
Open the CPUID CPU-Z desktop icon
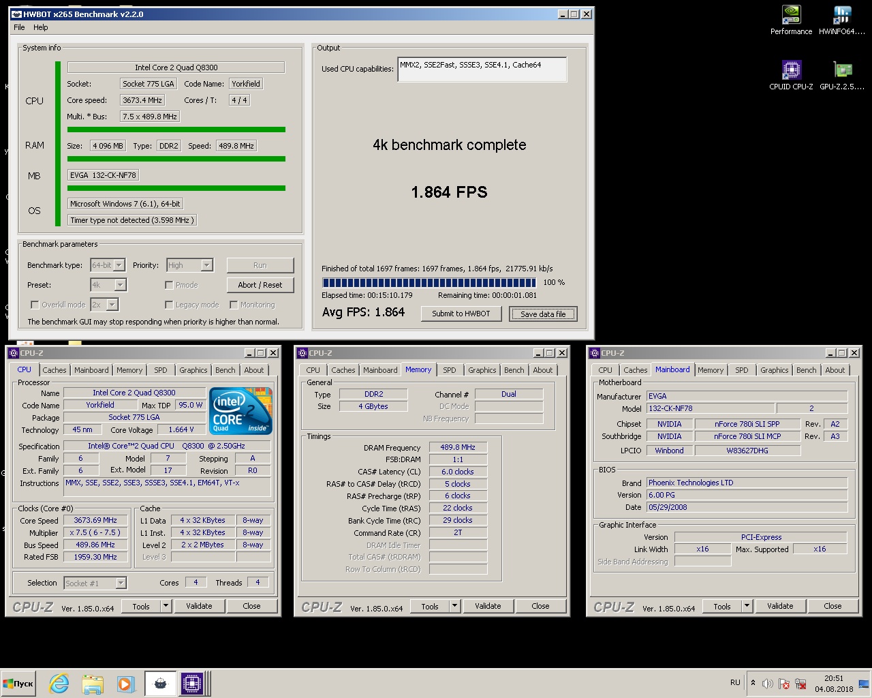791,76
